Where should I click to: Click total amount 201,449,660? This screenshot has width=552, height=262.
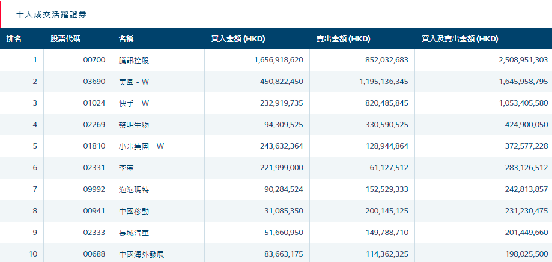pos(526,233)
